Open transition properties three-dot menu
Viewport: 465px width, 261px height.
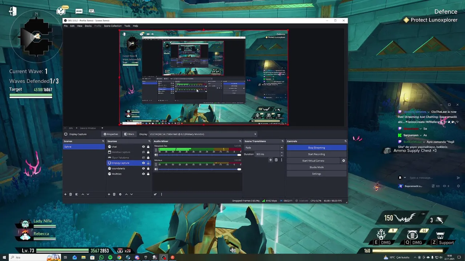(x=281, y=160)
